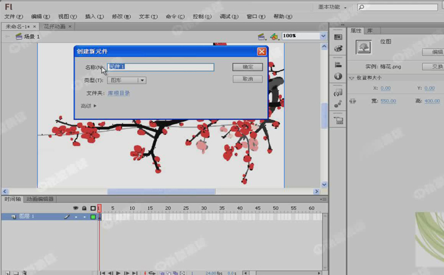
Task: Open the Swatches panel icon
Action: click(338, 37)
